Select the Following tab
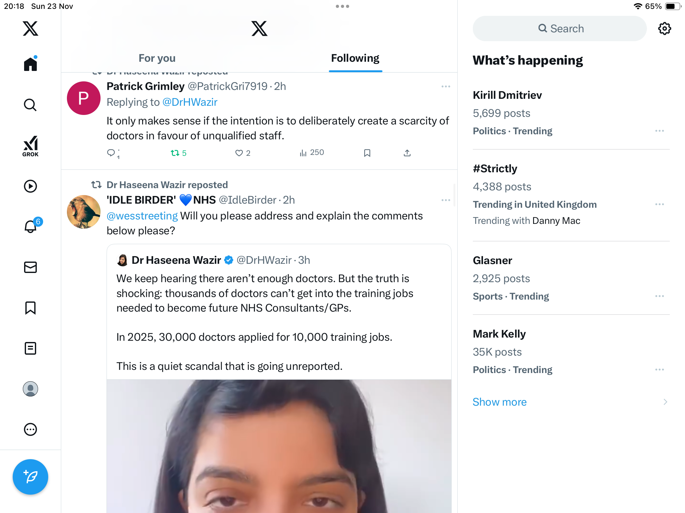The height and width of the screenshot is (513, 685). point(355,58)
